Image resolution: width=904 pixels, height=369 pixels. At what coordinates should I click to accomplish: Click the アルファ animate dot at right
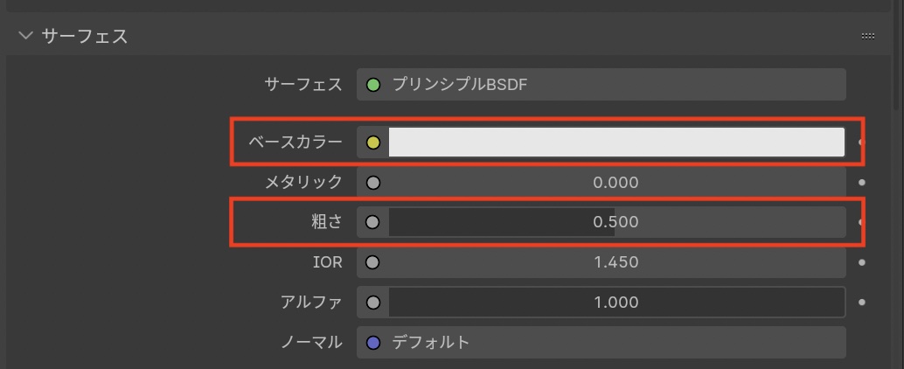(x=862, y=303)
